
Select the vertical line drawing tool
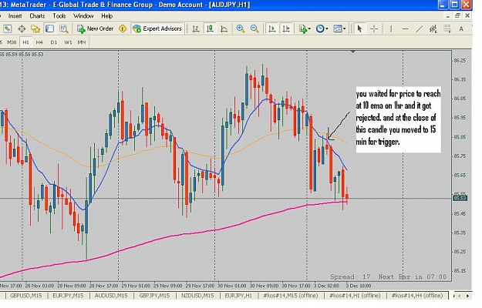pos(391,28)
